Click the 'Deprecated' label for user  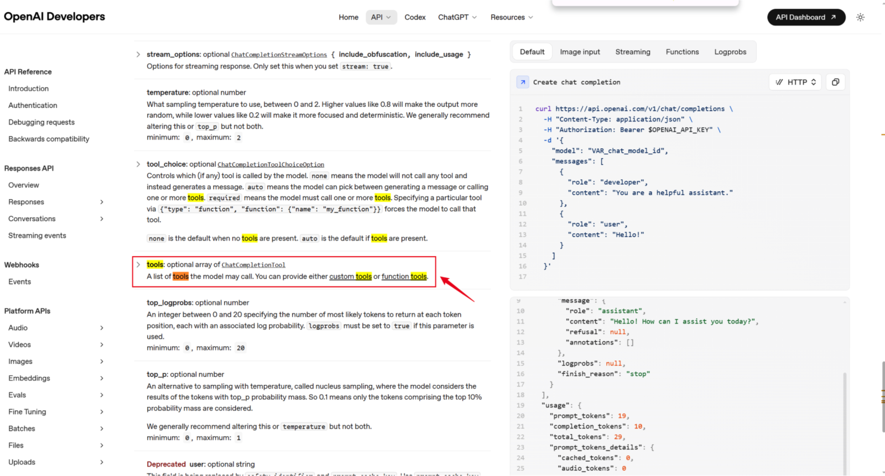(166, 464)
